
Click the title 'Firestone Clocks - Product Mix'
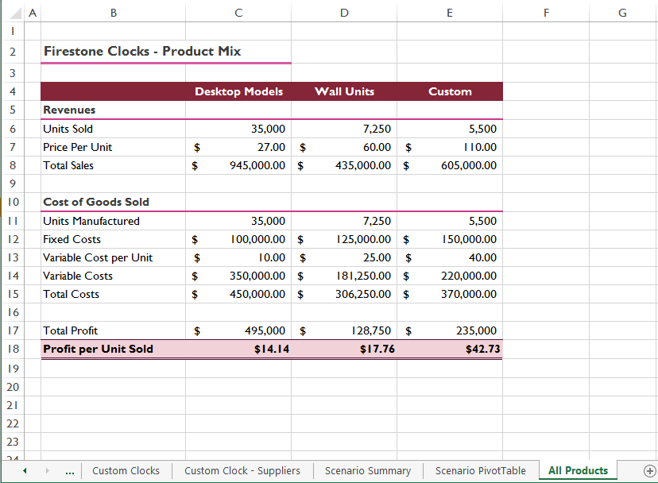(142, 51)
